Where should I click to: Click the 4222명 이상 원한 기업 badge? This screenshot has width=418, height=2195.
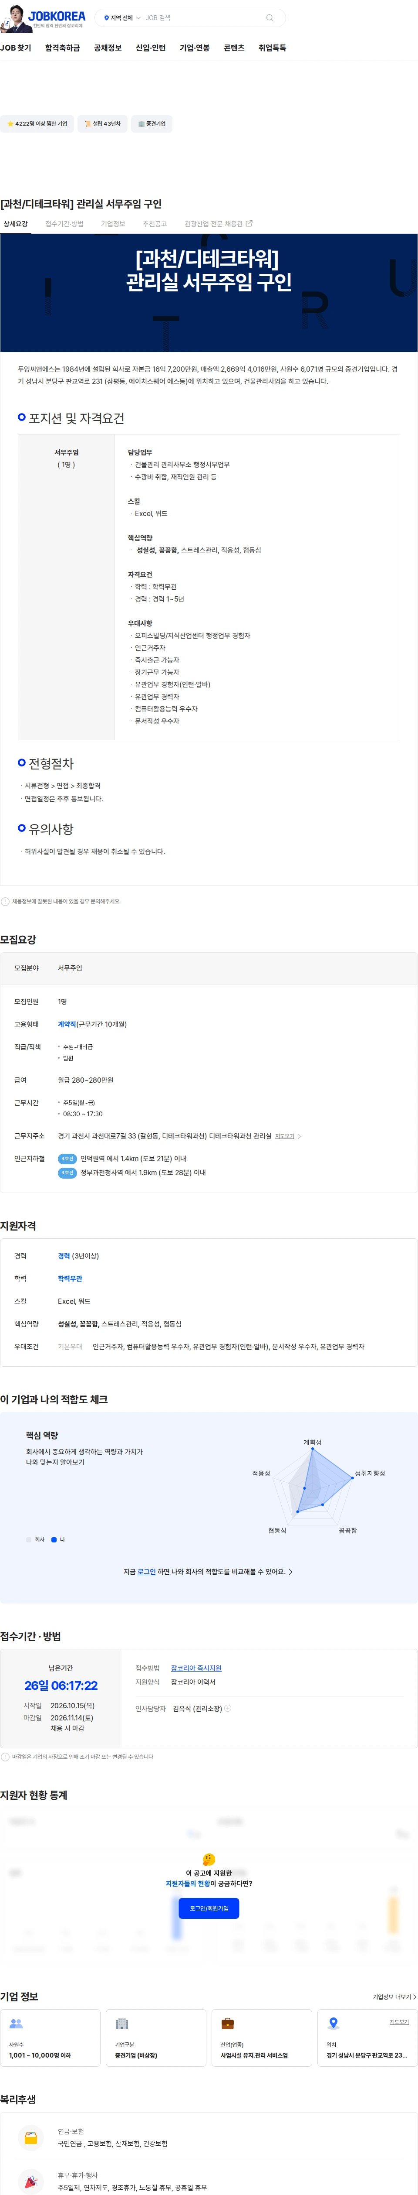pos(37,123)
